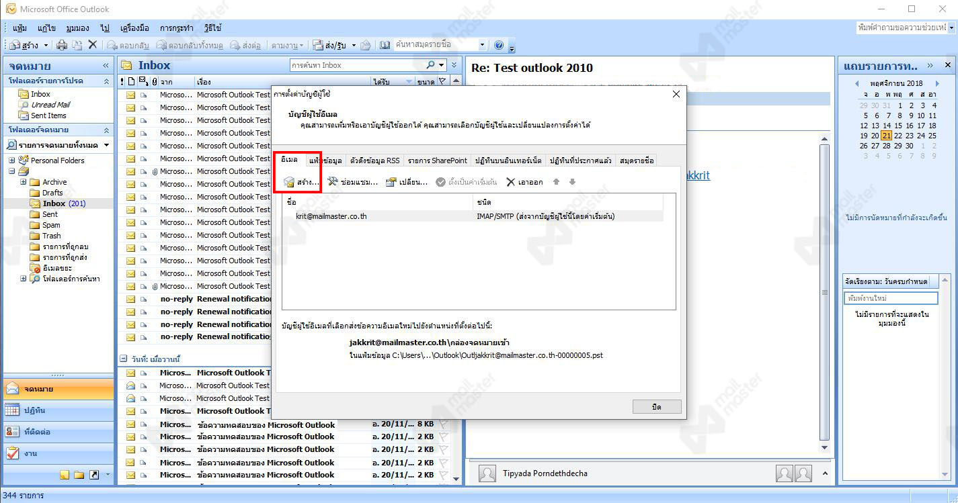
Task: Click the พิมพ์งานใหม่ new task field
Action: point(891,298)
